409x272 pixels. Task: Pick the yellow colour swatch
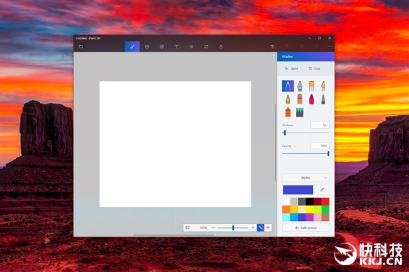pyautogui.click(x=310, y=209)
